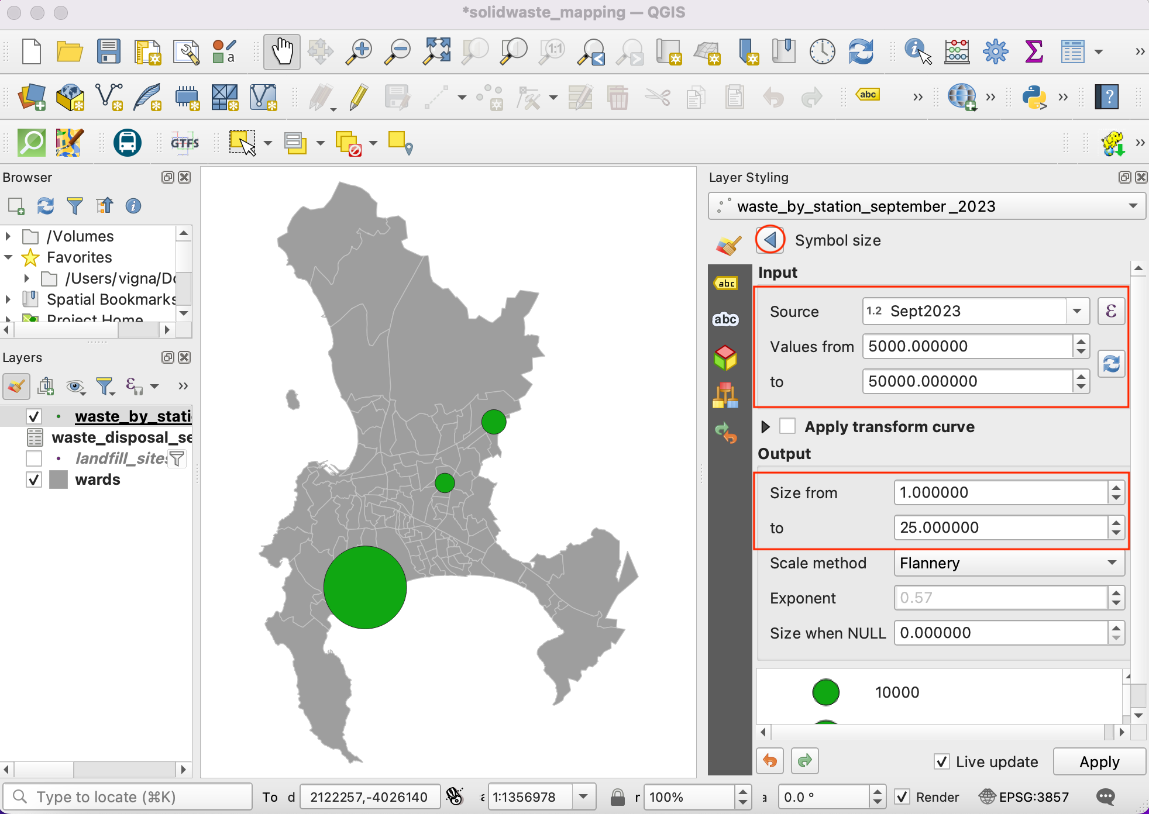Click the Save Project floppy icon
Image resolution: width=1149 pixels, height=814 pixels.
108,52
